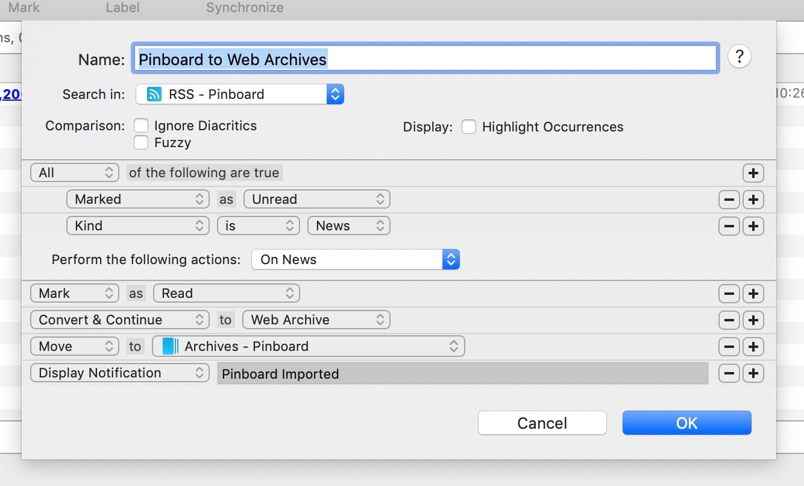Remove the Mark as Read action with minus

(729, 293)
